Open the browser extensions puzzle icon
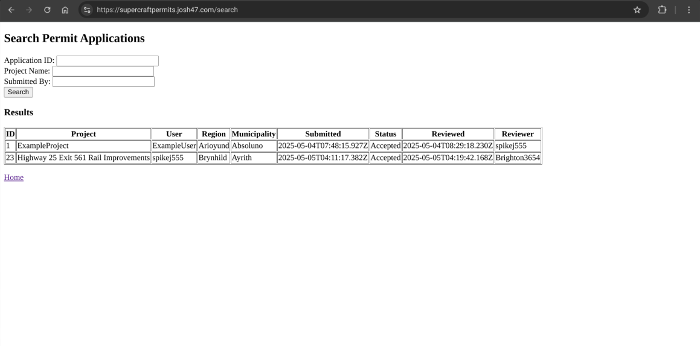Viewport: 700px width, 346px height. point(662,10)
